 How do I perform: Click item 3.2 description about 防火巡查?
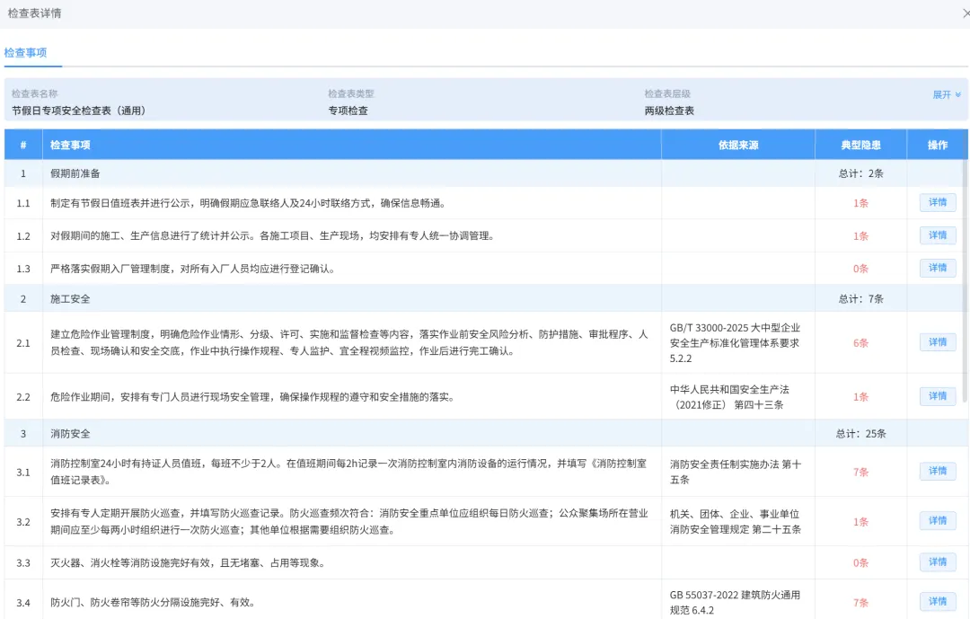point(348,521)
